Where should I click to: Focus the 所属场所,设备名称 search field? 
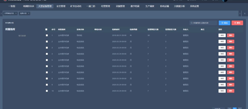(205, 23)
